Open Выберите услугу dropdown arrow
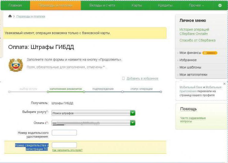 pos(133,113)
